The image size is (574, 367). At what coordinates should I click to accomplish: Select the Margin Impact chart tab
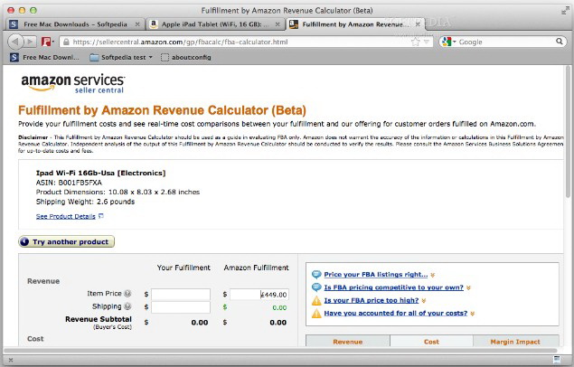pyautogui.click(x=515, y=341)
